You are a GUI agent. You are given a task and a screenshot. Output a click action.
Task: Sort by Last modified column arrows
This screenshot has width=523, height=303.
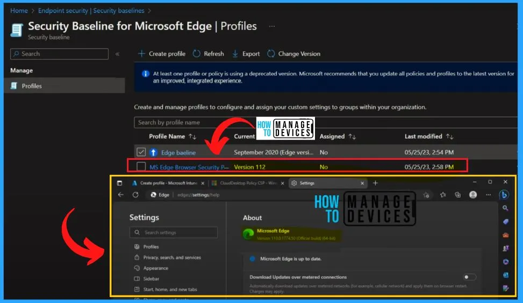(449, 136)
